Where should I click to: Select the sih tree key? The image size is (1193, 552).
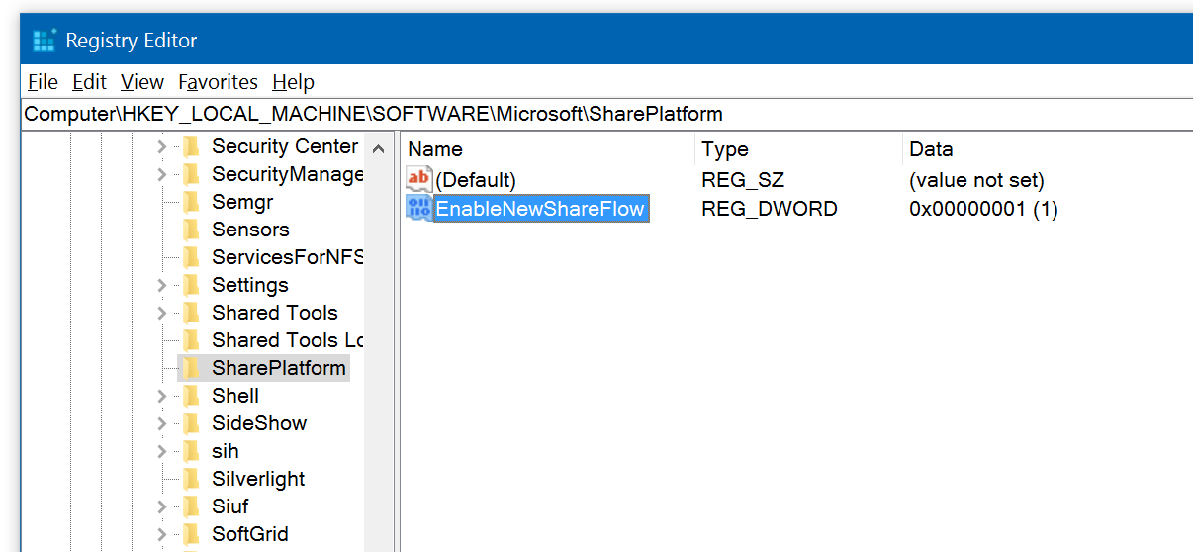click(226, 451)
